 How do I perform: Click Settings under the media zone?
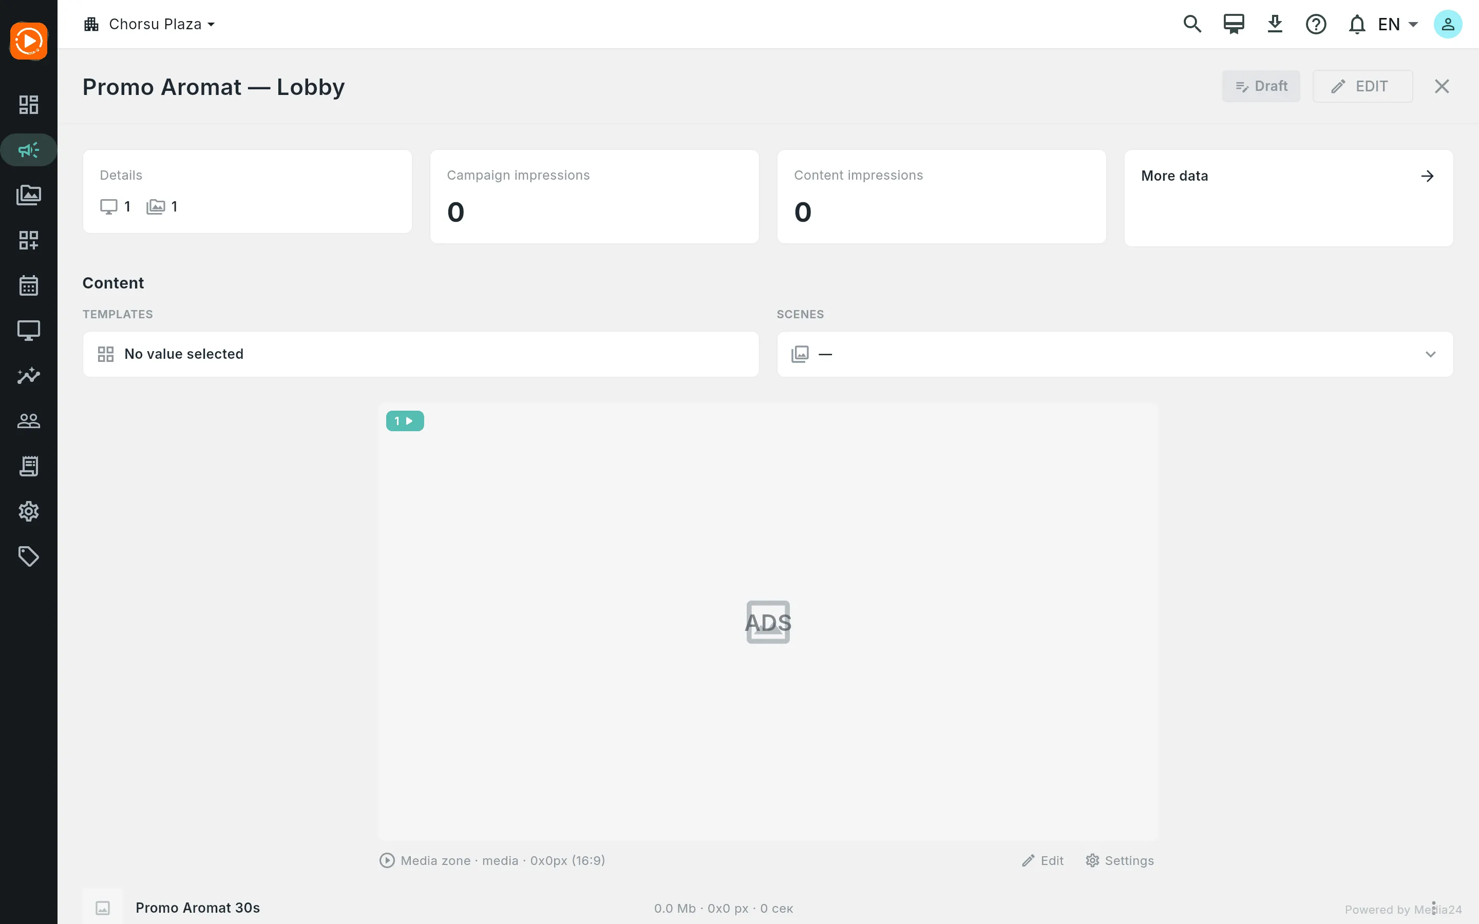(1120, 860)
